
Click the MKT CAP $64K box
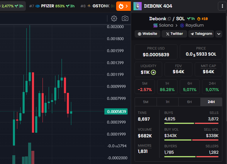[x=208, y=69]
